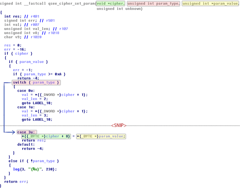Select the highlighted switch ( param_type ) statement
Image resolution: width=240 pixels, height=188 pixels.
tap(36, 82)
